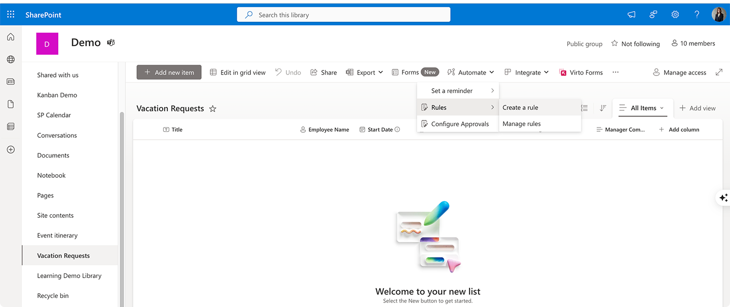Click the megaphone icon in the top bar
The width and height of the screenshot is (730, 307).
[631, 14]
